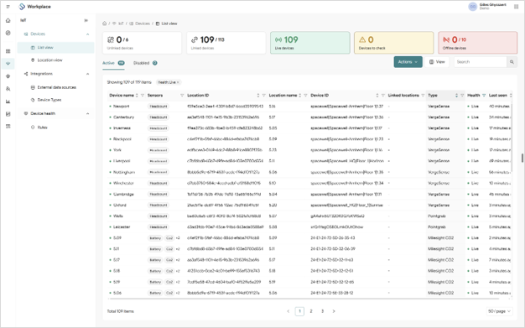The height and width of the screenshot is (328, 525).
Task: Go to previous page arrow
Action: [x=288, y=311]
